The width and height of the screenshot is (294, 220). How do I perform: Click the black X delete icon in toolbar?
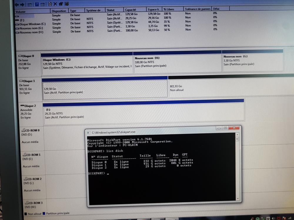click(55, 4)
